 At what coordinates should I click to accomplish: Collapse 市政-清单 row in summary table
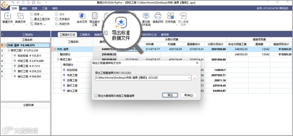tap(55, 49)
